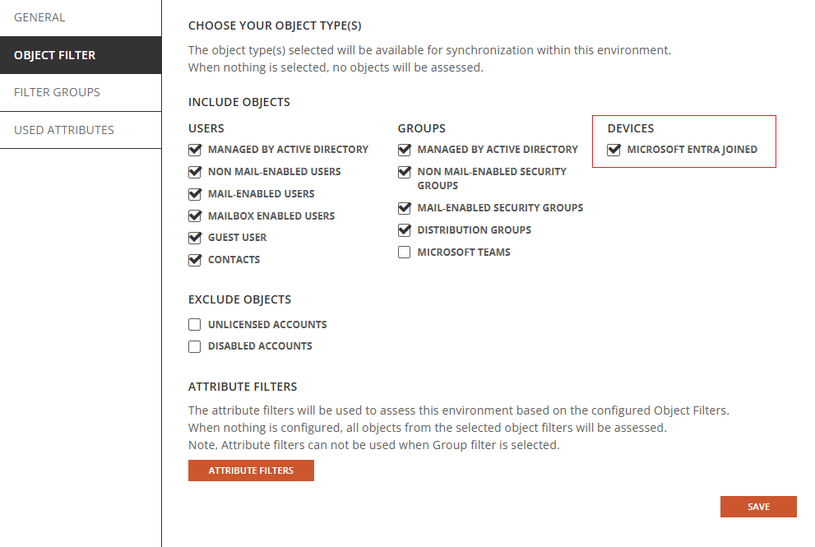815x547 pixels.
Task: Uncheck Managed by Active Directory users
Action: pyautogui.click(x=195, y=150)
